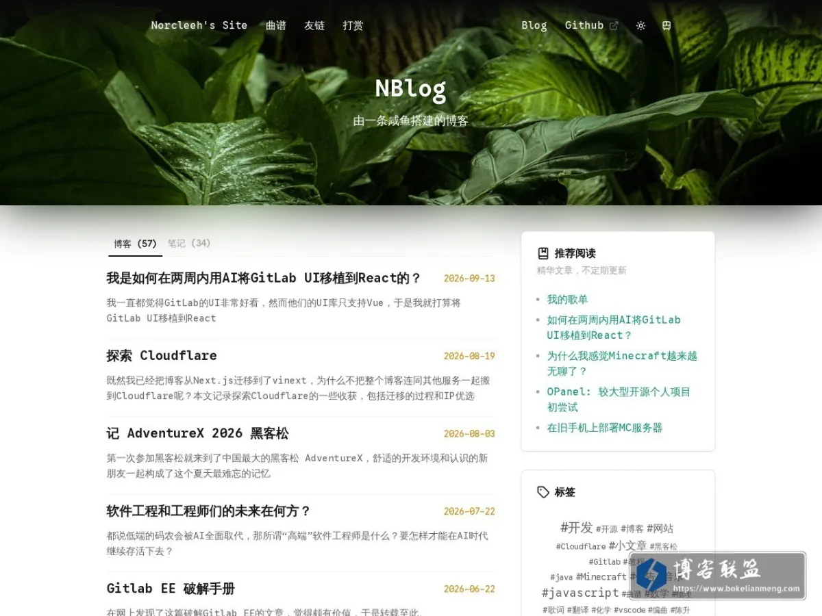Select the #黑客松 tag
This screenshot has width=822, height=616.
click(664, 547)
